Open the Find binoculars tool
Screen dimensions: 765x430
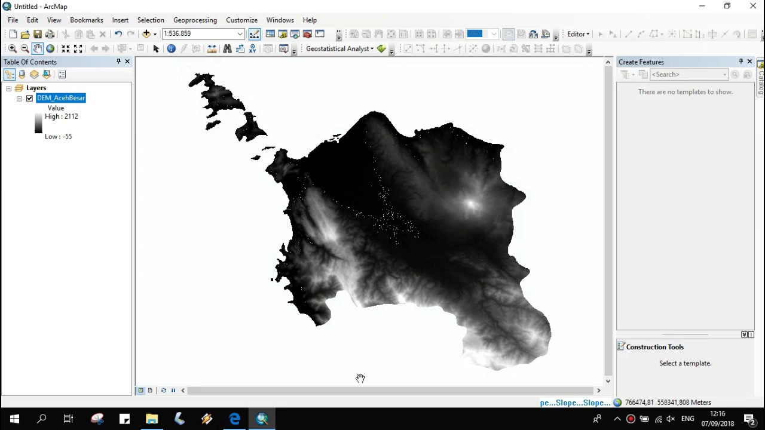click(227, 49)
